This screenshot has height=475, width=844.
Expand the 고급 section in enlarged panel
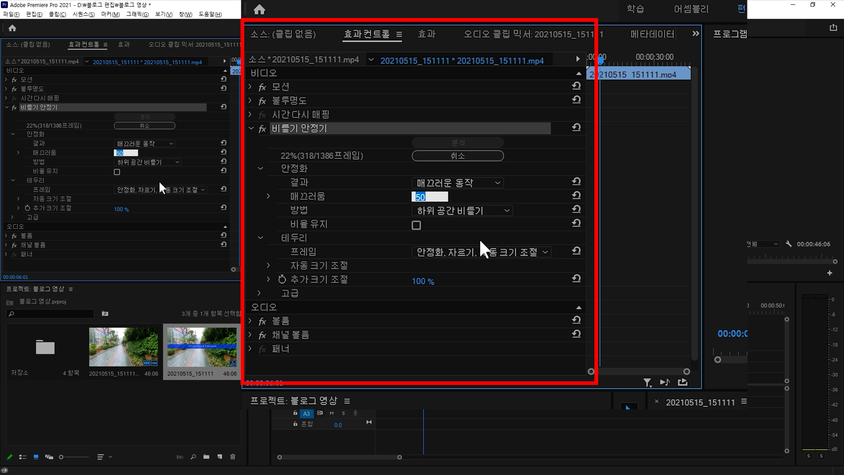click(259, 293)
